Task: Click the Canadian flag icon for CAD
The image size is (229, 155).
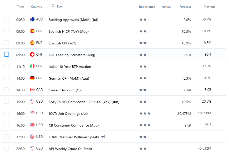Action: (32, 90)
